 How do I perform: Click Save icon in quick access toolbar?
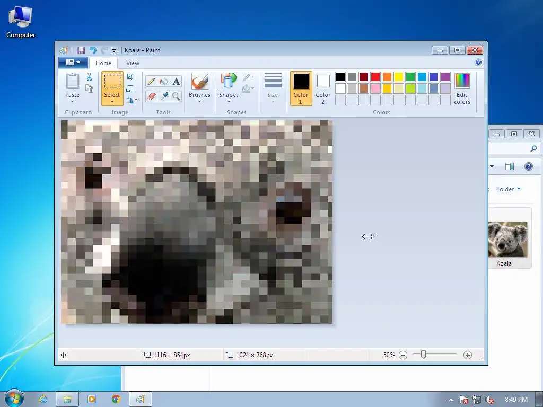point(81,50)
